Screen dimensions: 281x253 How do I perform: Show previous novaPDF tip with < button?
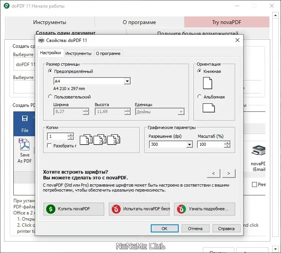tap(213, 173)
